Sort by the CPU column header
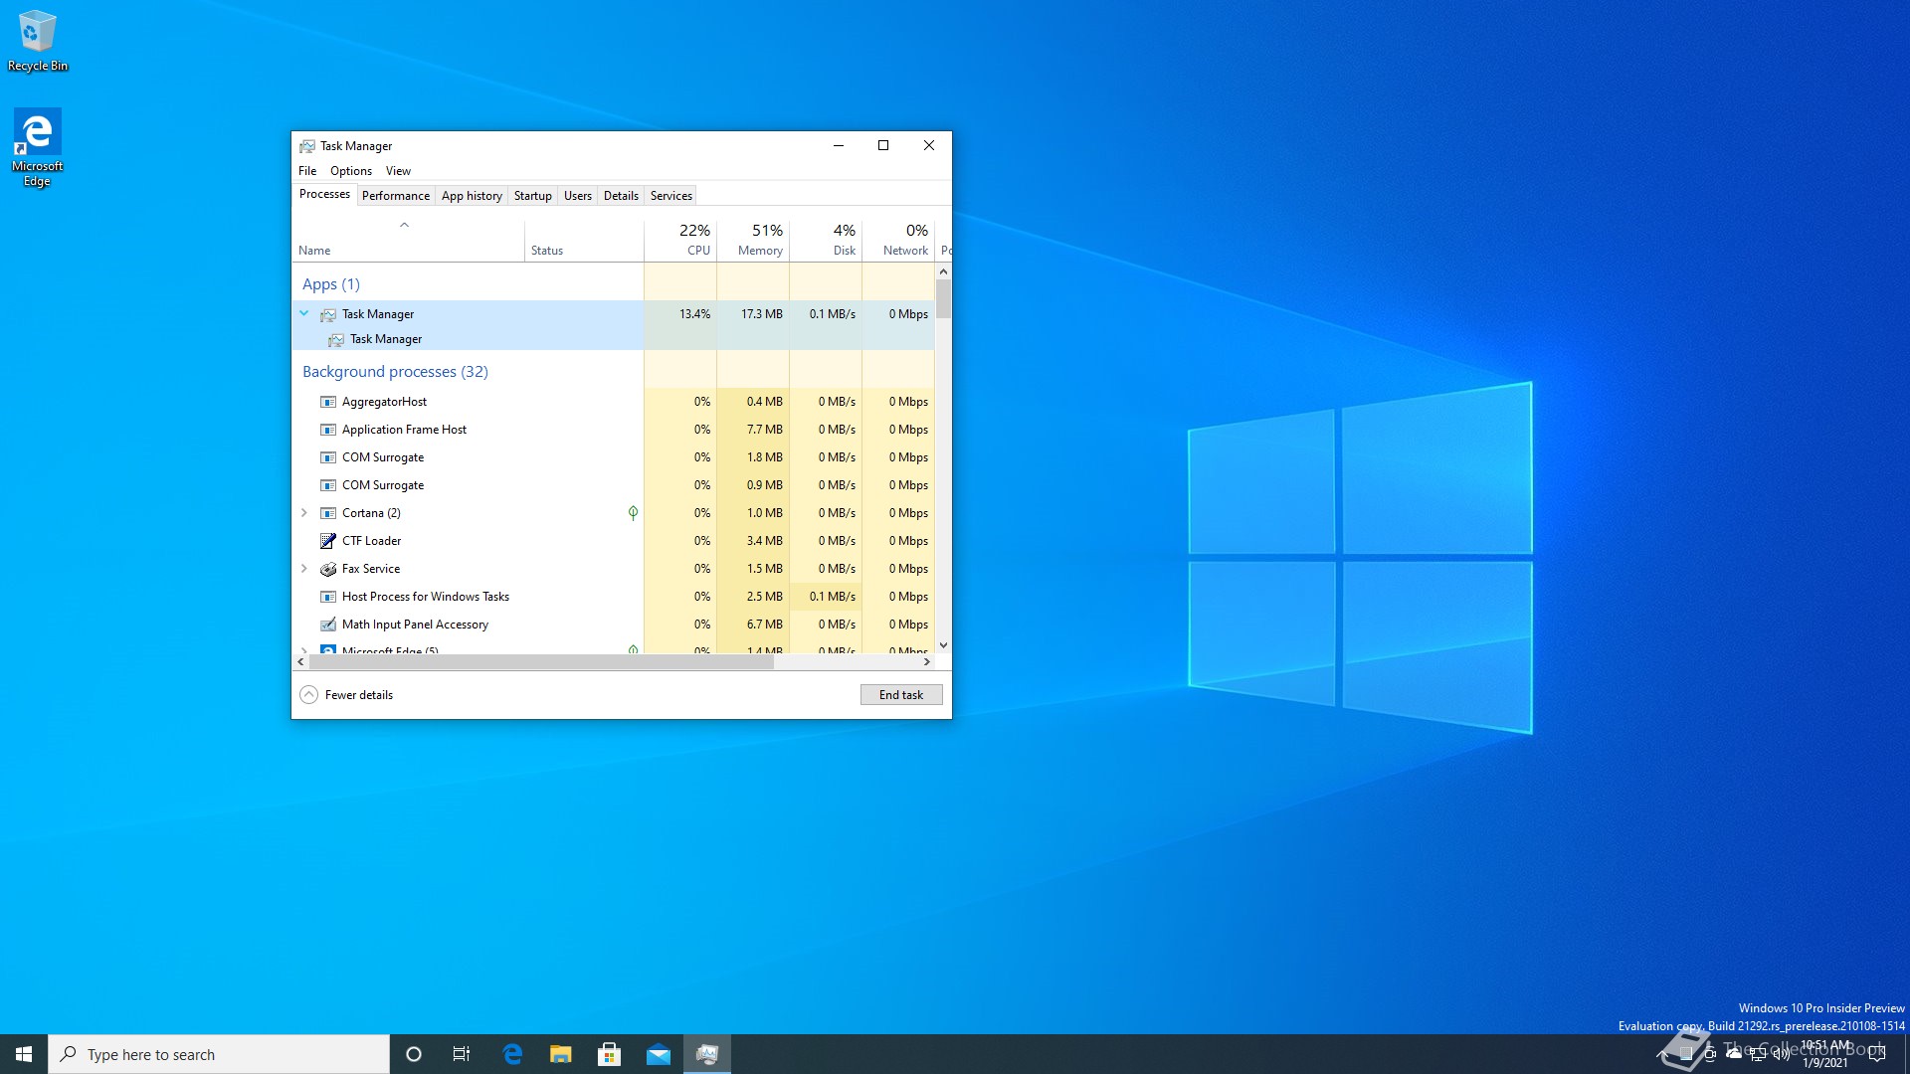Viewport: 1910px width, 1074px height. coord(680,240)
